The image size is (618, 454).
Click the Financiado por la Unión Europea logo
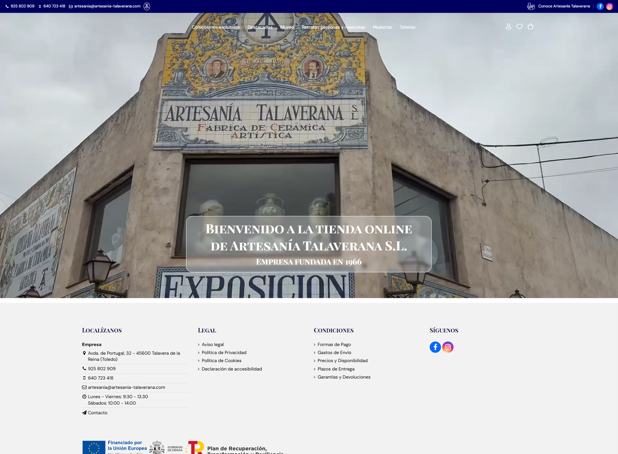[115, 447]
